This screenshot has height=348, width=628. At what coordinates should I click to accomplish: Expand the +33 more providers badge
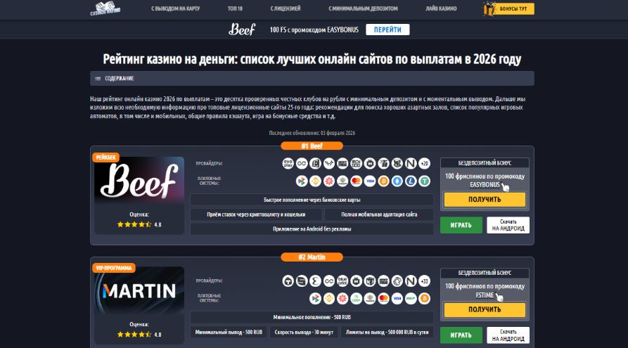[x=424, y=281]
